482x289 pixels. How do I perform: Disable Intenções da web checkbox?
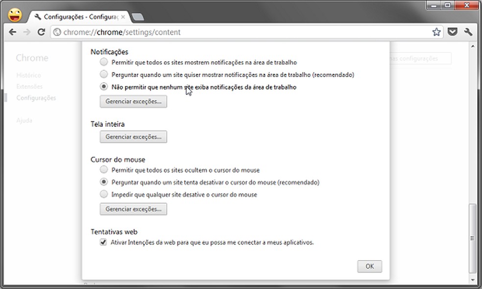[104, 242]
